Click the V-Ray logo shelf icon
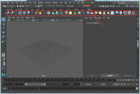This screenshot has height=94, width=140. point(20,13)
